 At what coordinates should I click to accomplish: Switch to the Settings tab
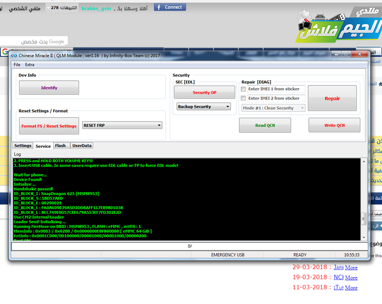pos(23,146)
